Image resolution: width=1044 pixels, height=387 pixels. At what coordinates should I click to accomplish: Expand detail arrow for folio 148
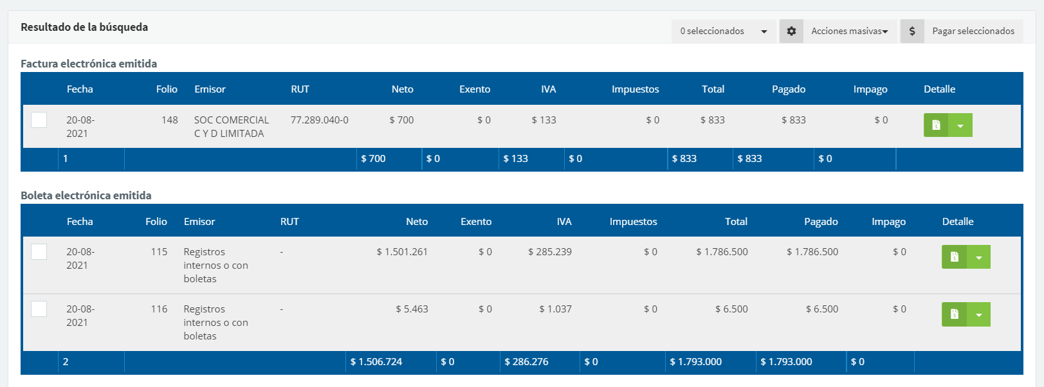(960, 125)
